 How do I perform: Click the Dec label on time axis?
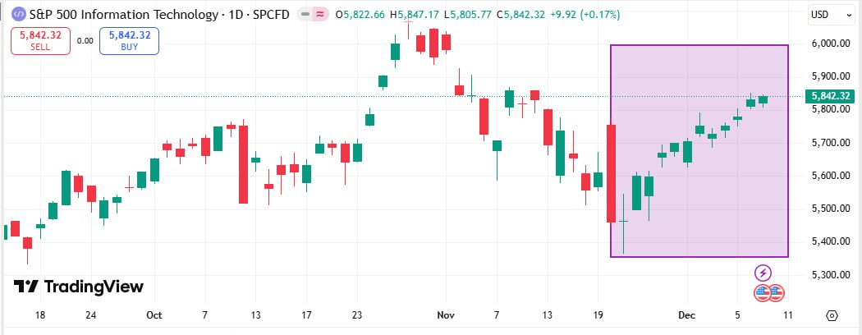688,315
